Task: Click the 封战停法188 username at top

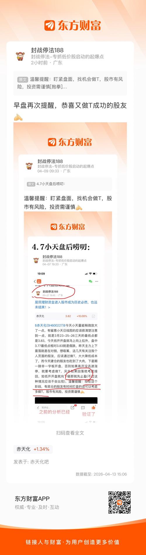Action: (x=47, y=50)
